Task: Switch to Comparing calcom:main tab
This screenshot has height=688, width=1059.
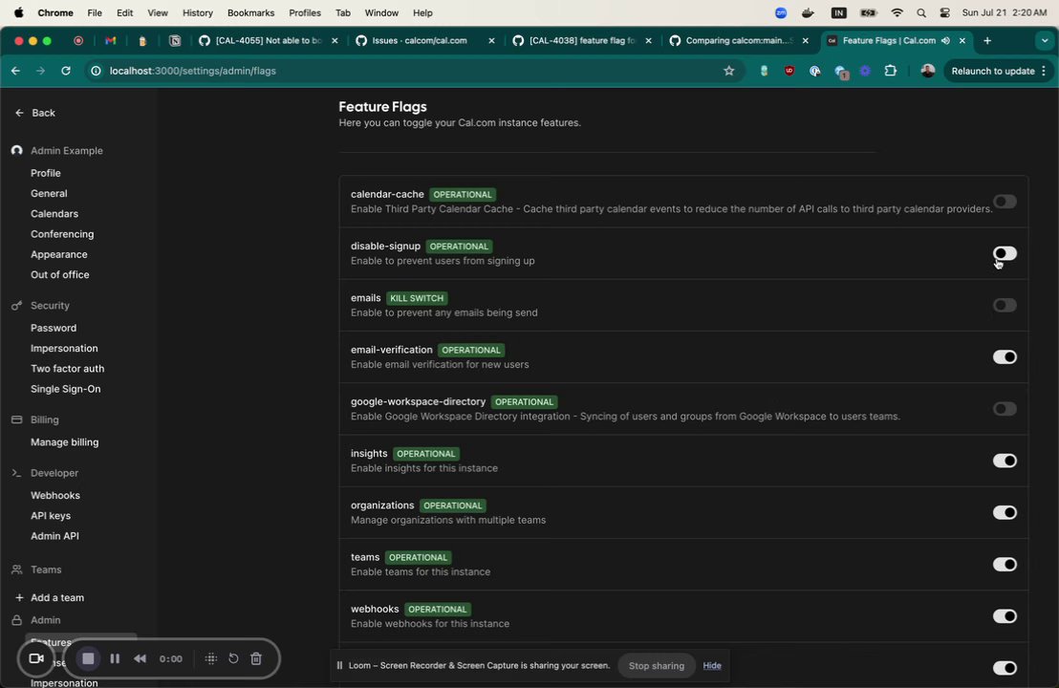Action: coord(738,40)
